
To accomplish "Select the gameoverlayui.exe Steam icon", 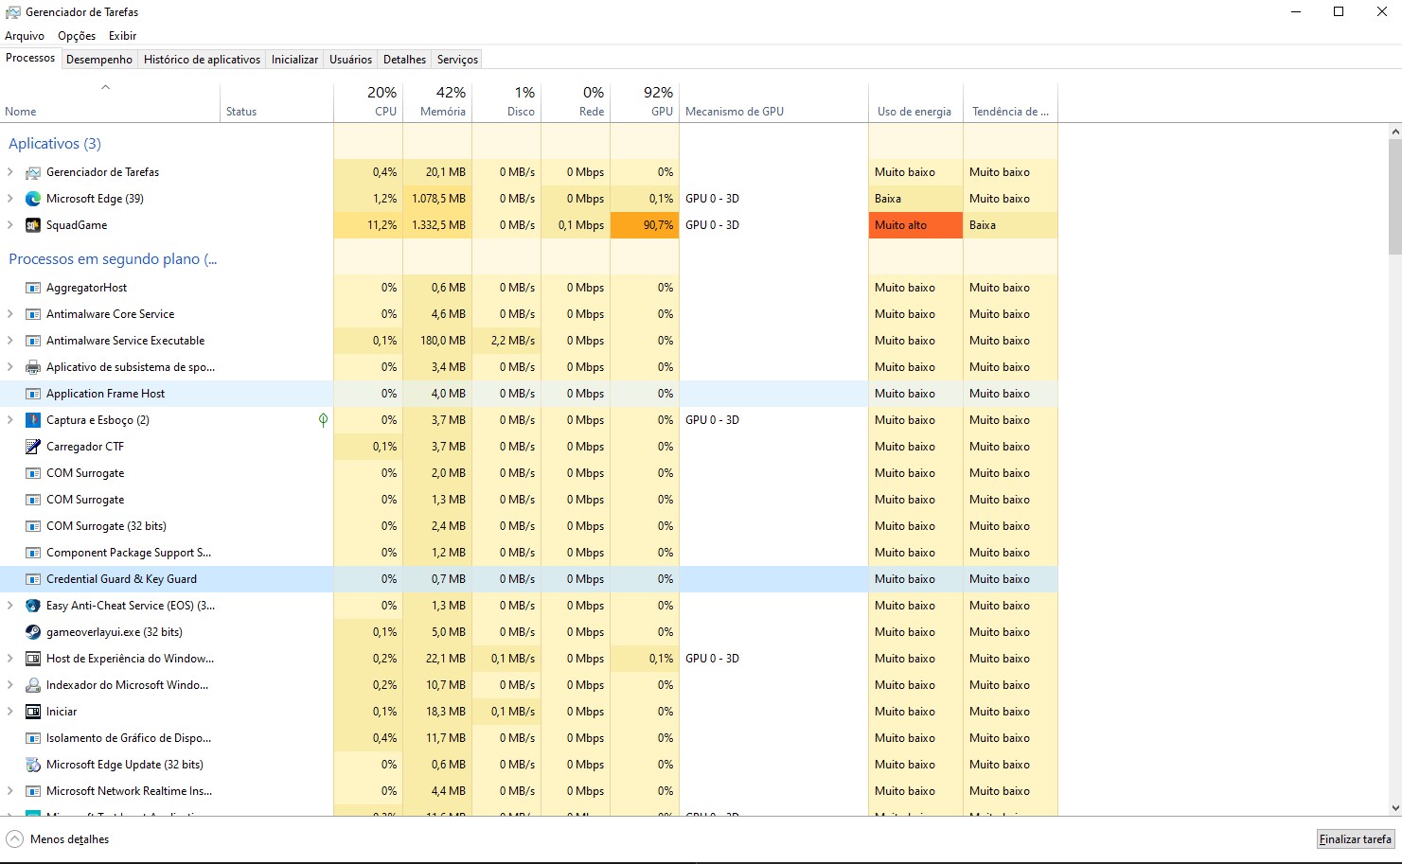I will [33, 631].
